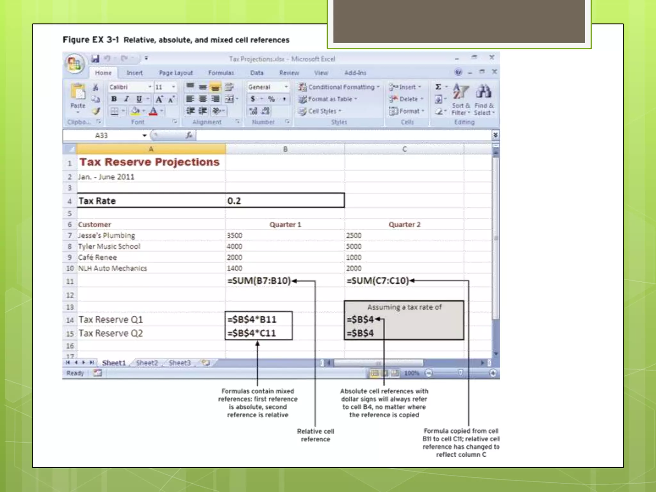Click the Format Painter brush icon
Image resolution: width=656 pixels, height=492 pixels.
pyautogui.click(x=96, y=111)
